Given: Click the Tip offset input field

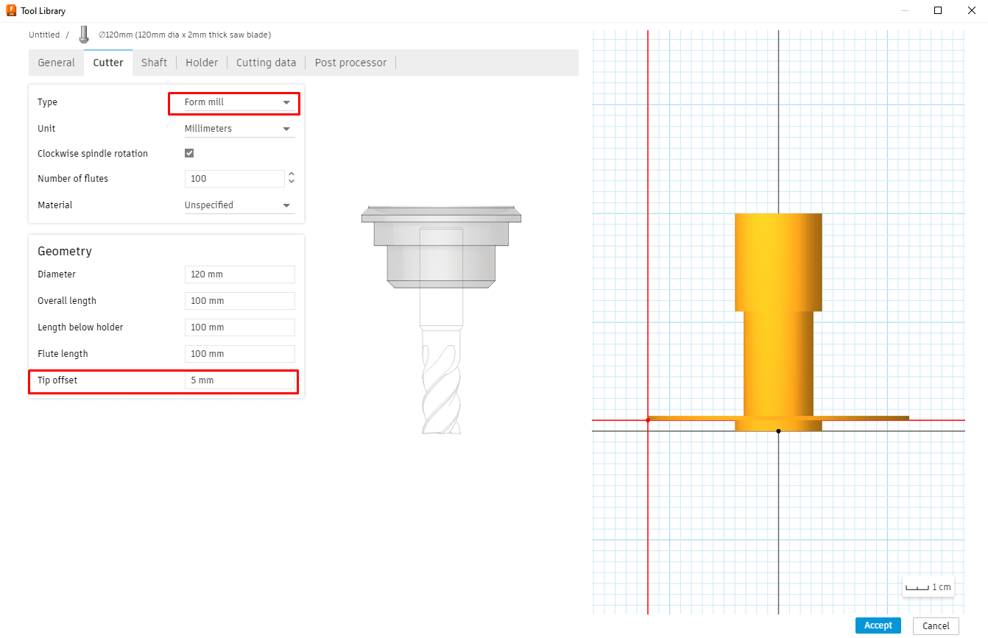Looking at the screenshot, I should point(239,380).
